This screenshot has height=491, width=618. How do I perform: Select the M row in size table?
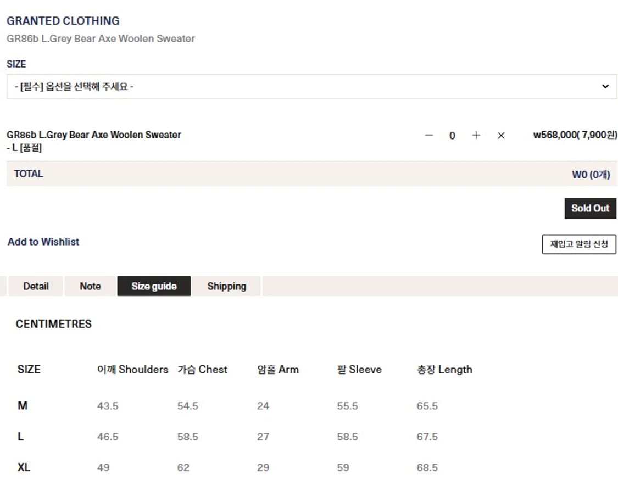(x=23, y=406)
